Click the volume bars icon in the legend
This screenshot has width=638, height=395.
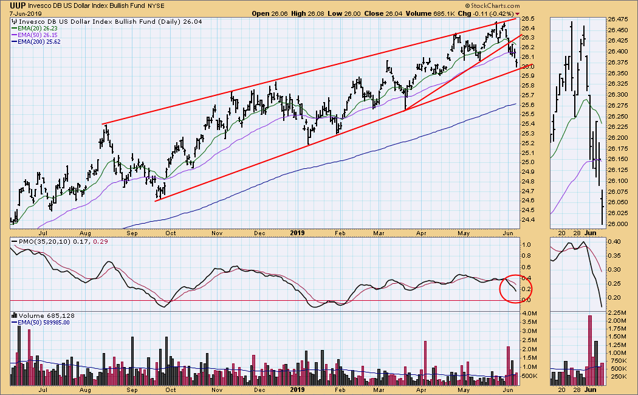coord(14,315)
